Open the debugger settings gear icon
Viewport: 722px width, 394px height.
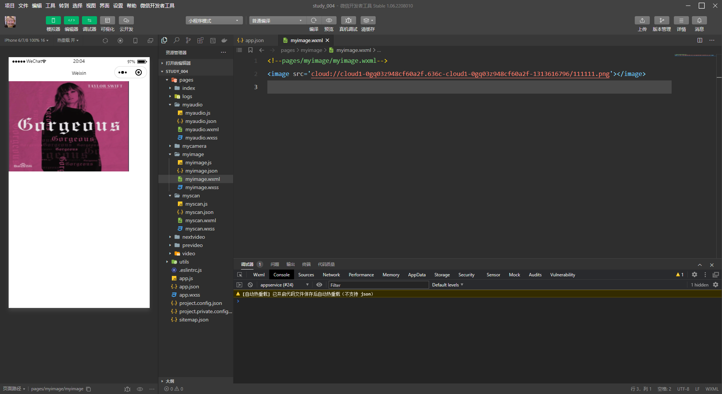(695, 275)
